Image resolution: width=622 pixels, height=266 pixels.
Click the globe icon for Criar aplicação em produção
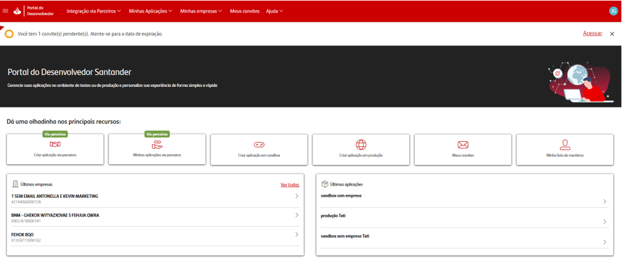[x=361, y=145]
